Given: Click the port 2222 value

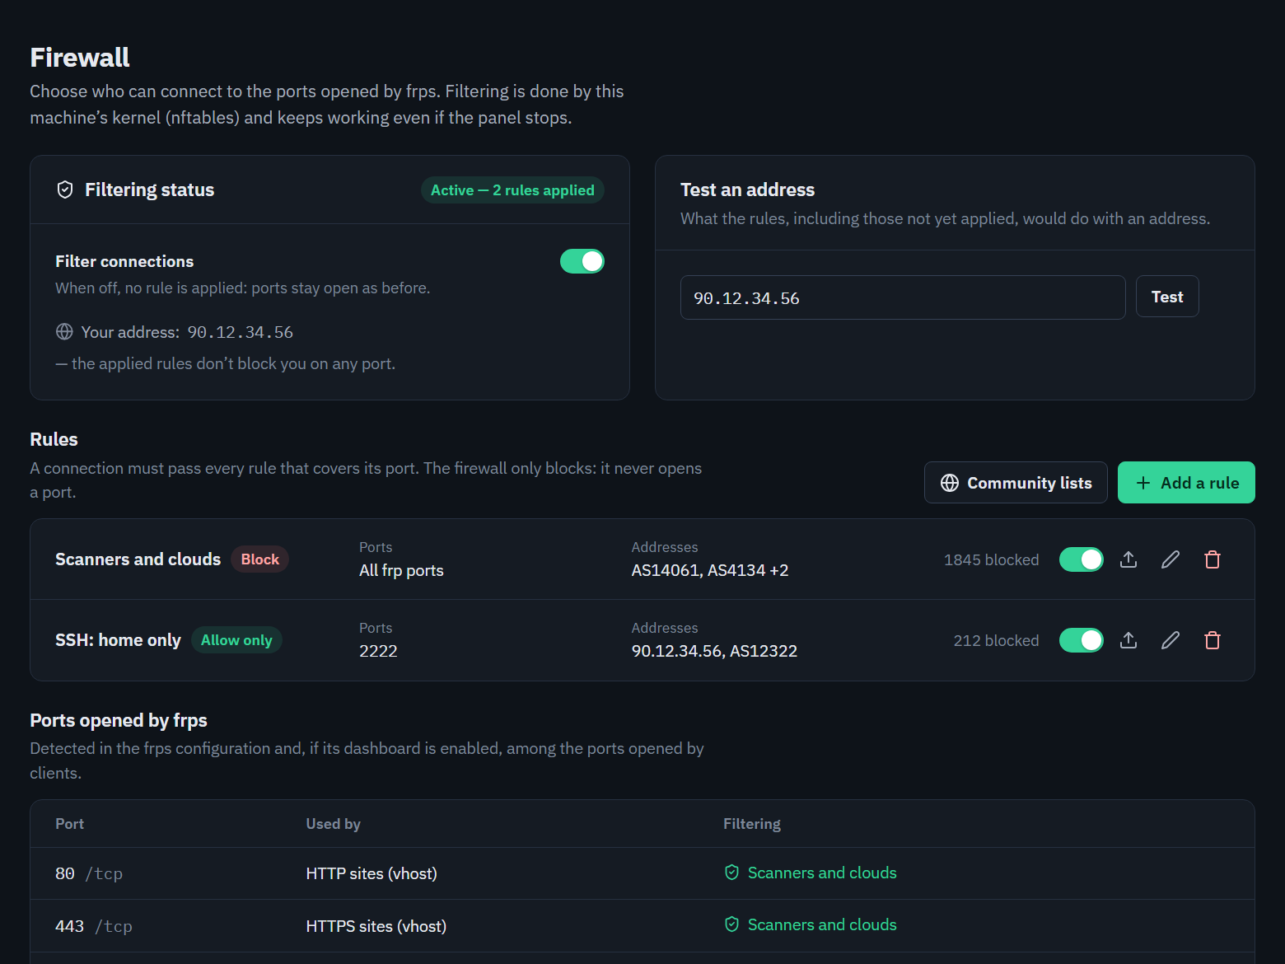Looking at the screenshot, I should (378, 651).
